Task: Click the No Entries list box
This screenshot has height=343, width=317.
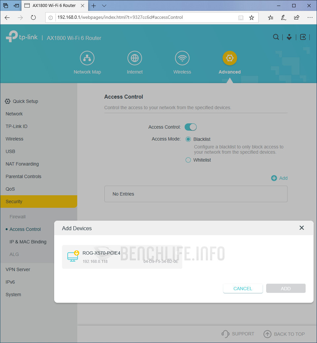Action: 196,194
